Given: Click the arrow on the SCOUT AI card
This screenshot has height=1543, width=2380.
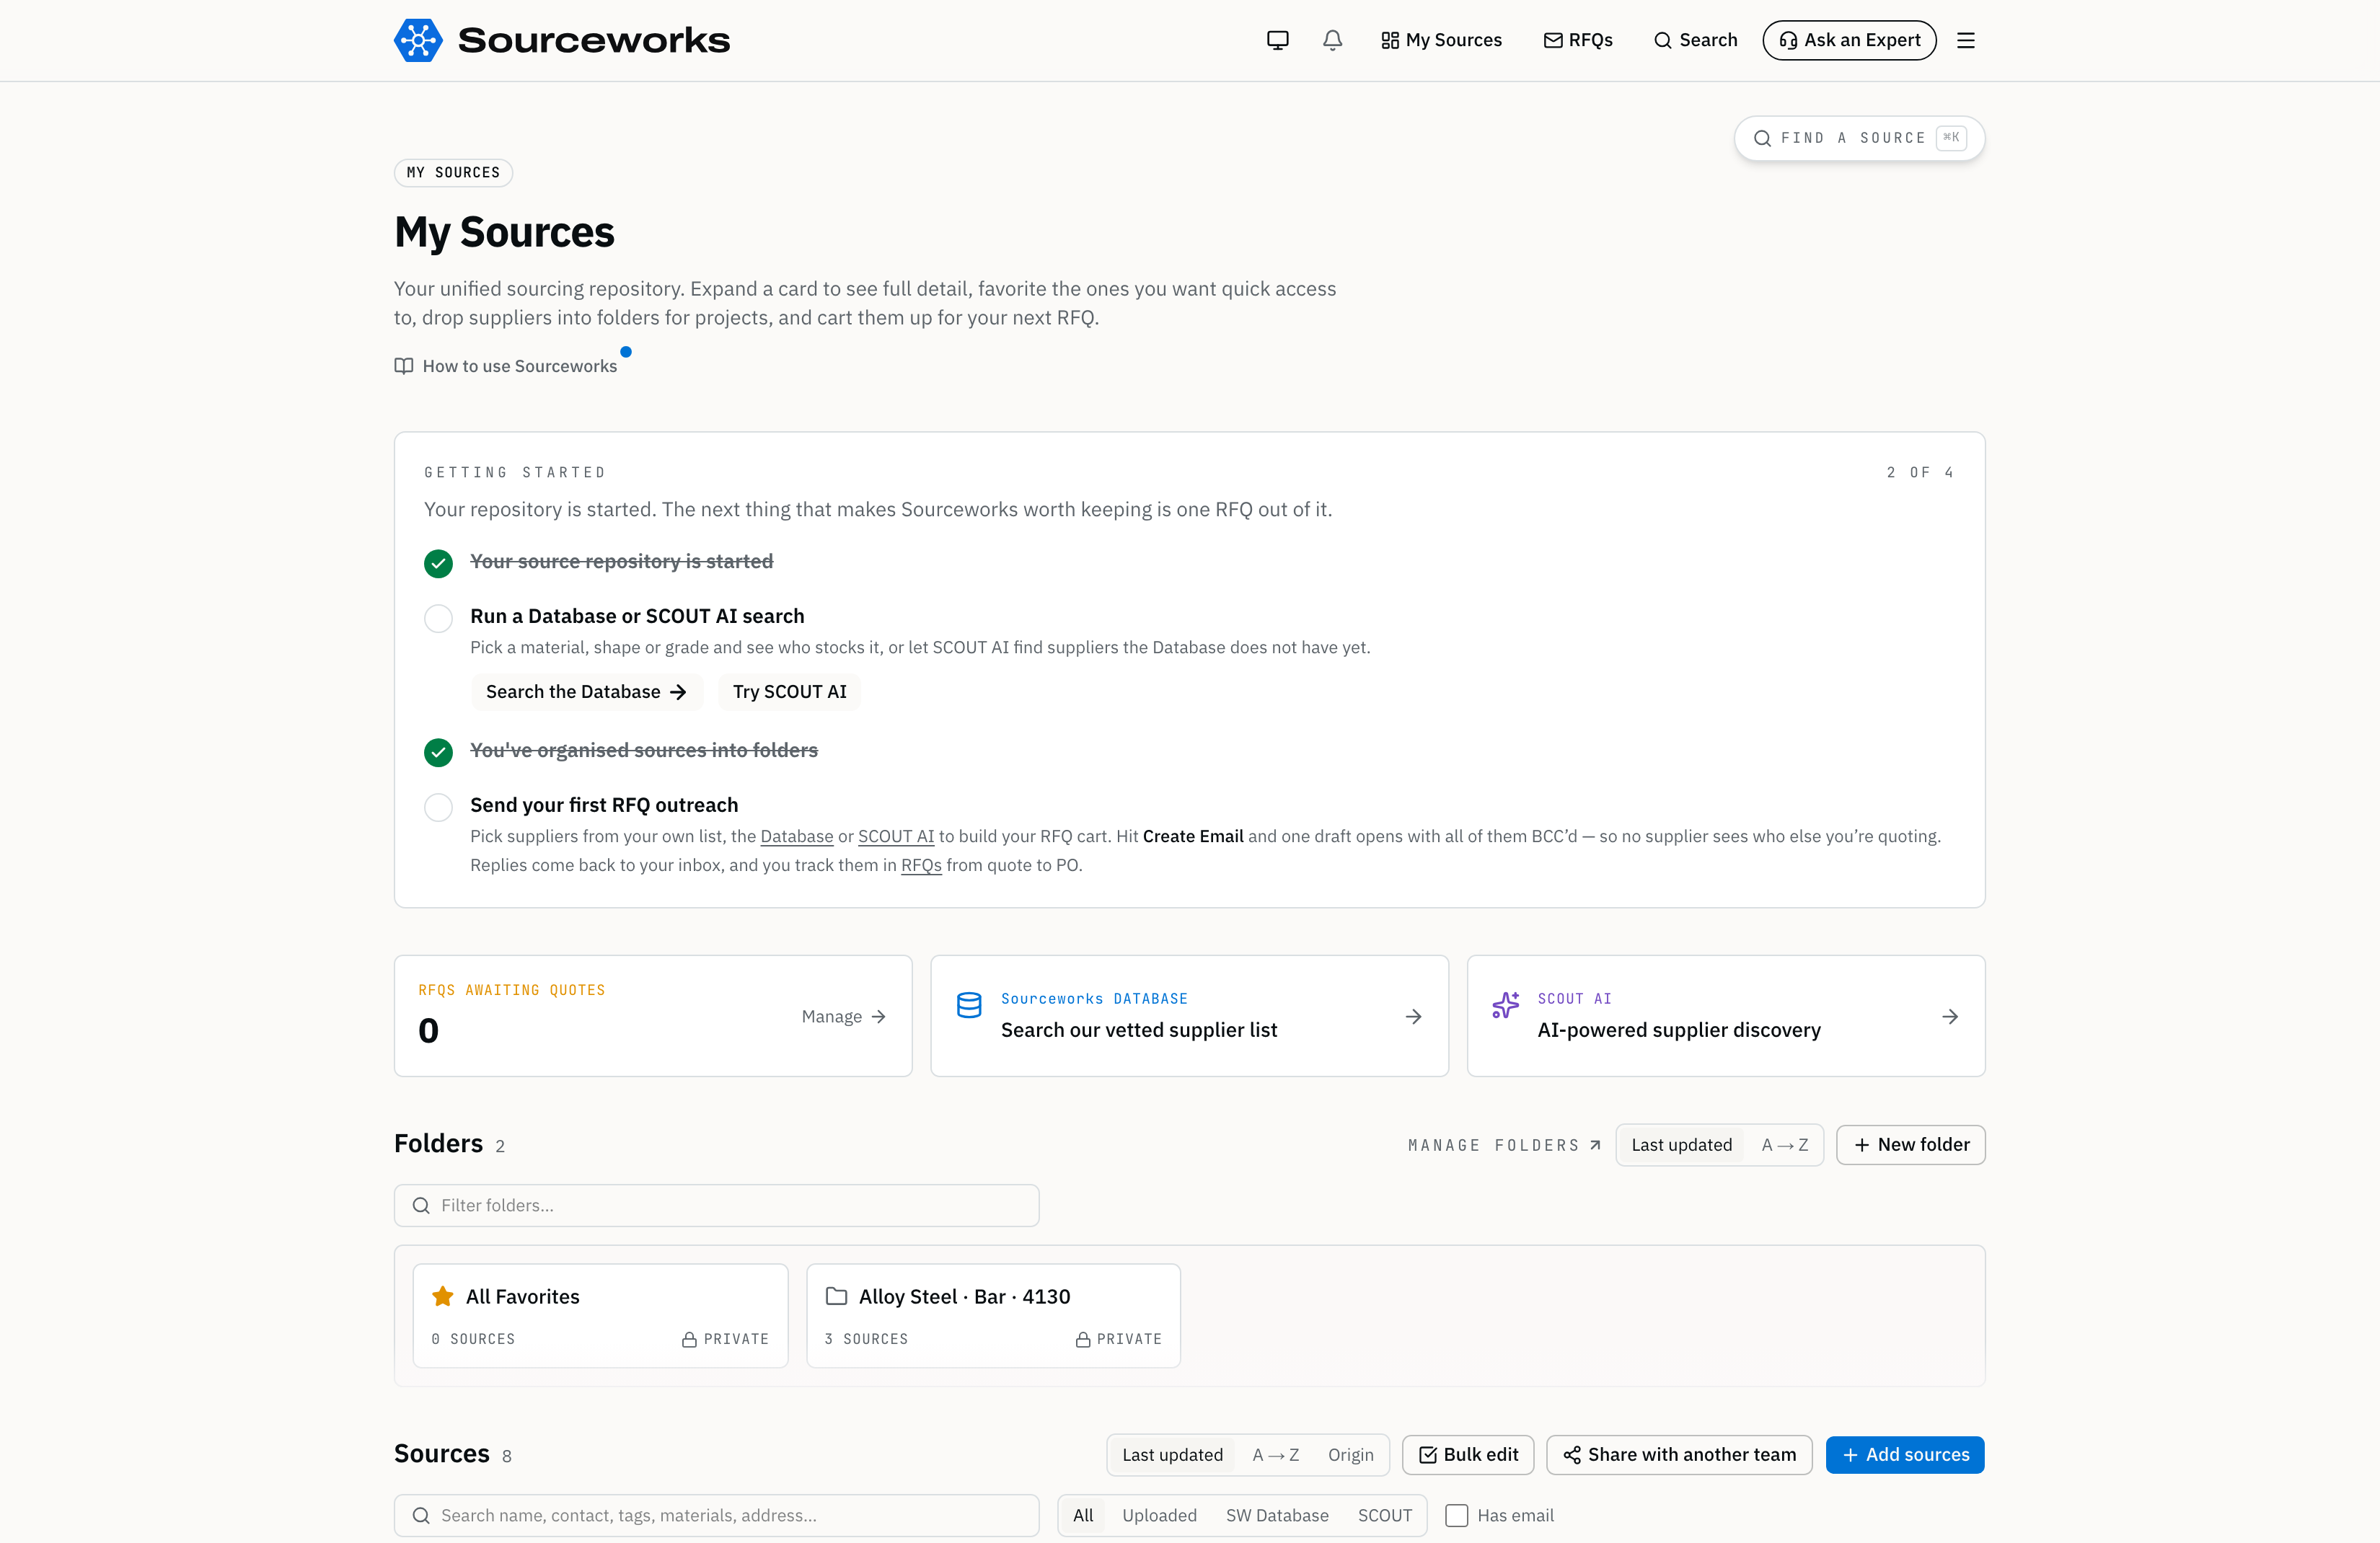Looking at the screenshot, I should 1950,1016.
